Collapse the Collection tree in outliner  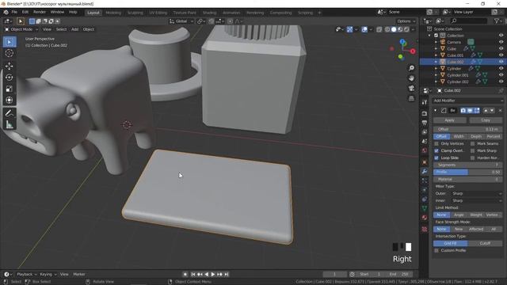[x=429, y=36]
